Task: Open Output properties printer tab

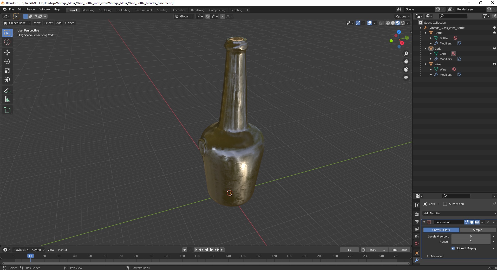Action: 417,222
